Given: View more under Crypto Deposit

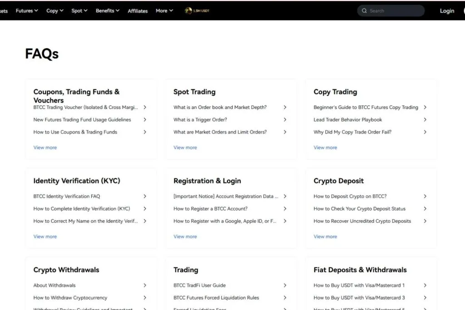Looking at the screenshot, I should pos(325,236).
